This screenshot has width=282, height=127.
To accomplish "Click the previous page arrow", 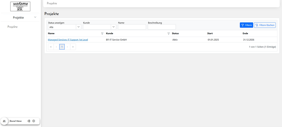I will point(56,47).
